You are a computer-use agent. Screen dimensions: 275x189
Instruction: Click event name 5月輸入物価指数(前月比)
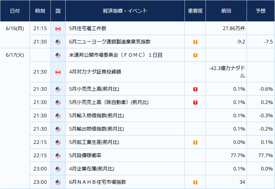(97, 115)
